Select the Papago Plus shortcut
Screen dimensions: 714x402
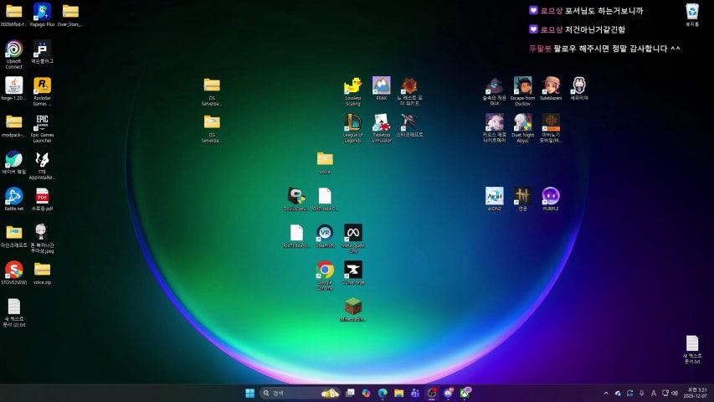[42, 12]
